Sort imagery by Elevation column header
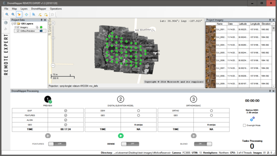The width and height of the screenshot is (277, 156). [266, 24]
